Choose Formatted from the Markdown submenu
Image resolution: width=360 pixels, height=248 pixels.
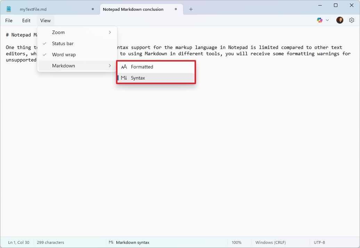click(x=142, y=67)
